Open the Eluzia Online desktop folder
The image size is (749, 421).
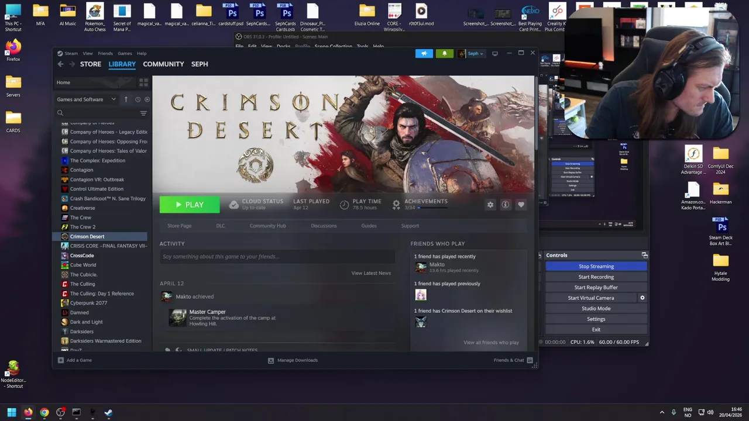tap(367, 15)
